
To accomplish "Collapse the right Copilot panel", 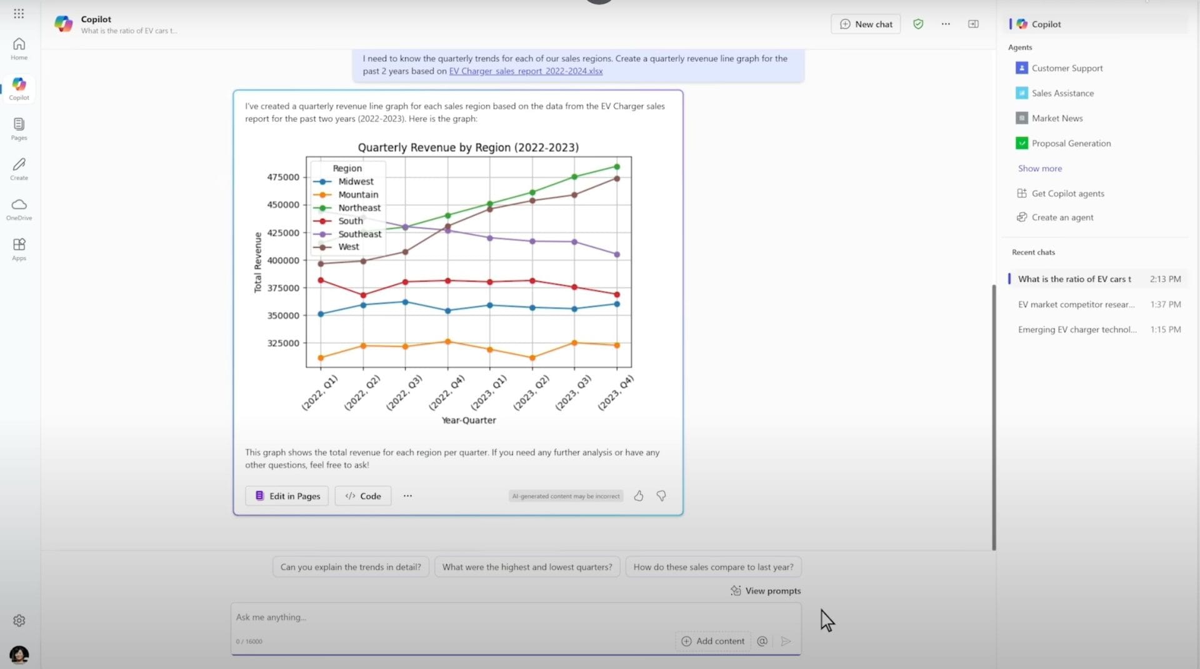I will [x=973, y=24].
